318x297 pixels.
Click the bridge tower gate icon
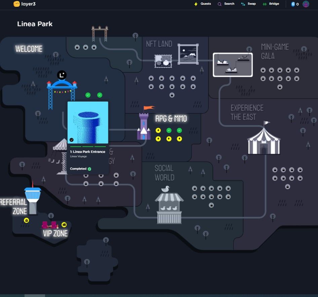click(100, 34)
